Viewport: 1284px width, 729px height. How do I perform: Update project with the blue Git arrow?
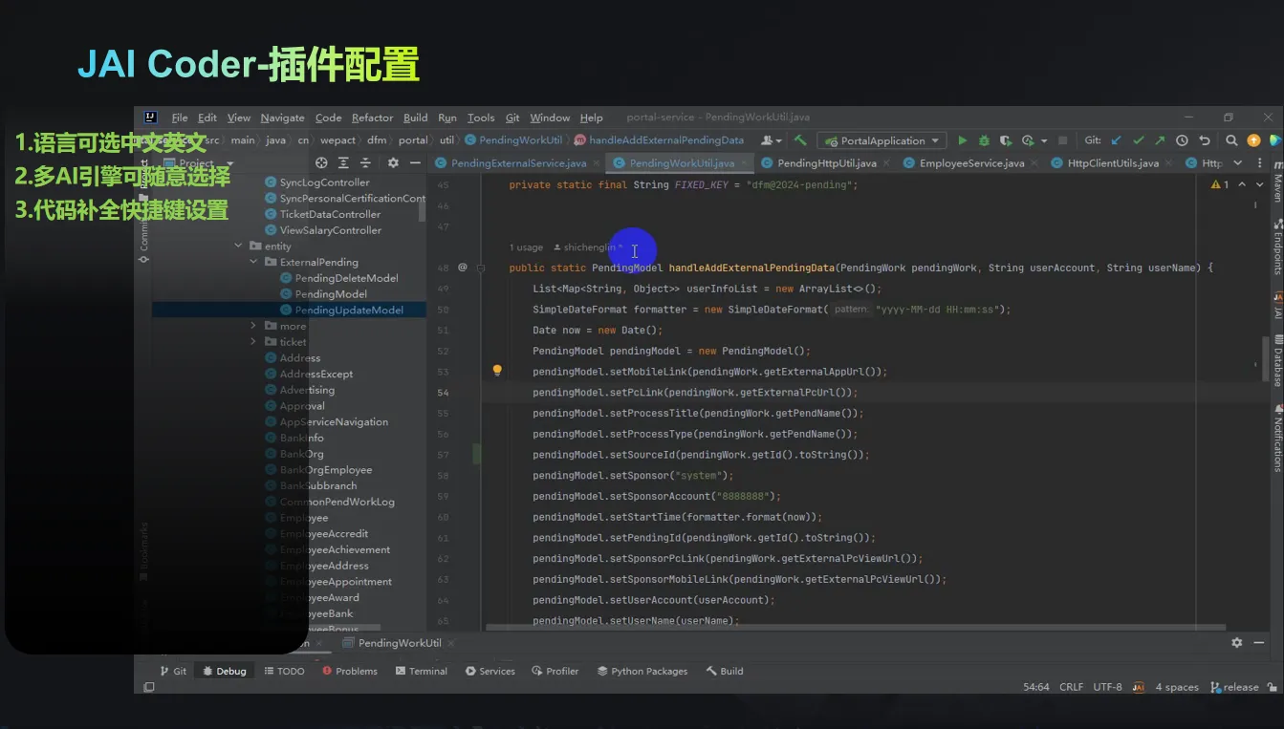coord(1116,140)
